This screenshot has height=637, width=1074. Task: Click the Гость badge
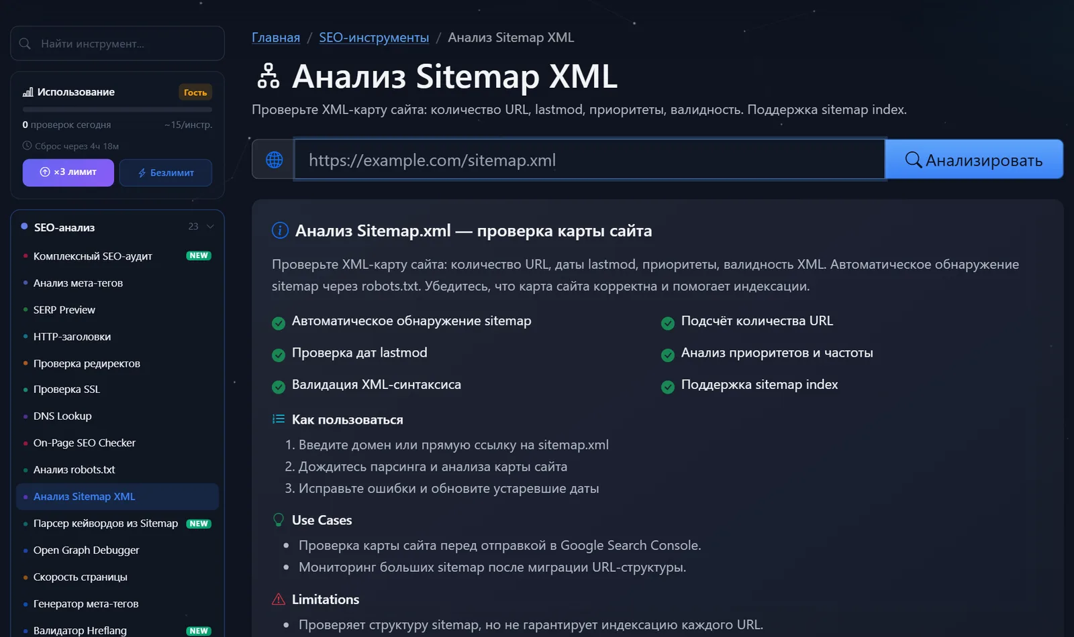(x=195, y=93)
